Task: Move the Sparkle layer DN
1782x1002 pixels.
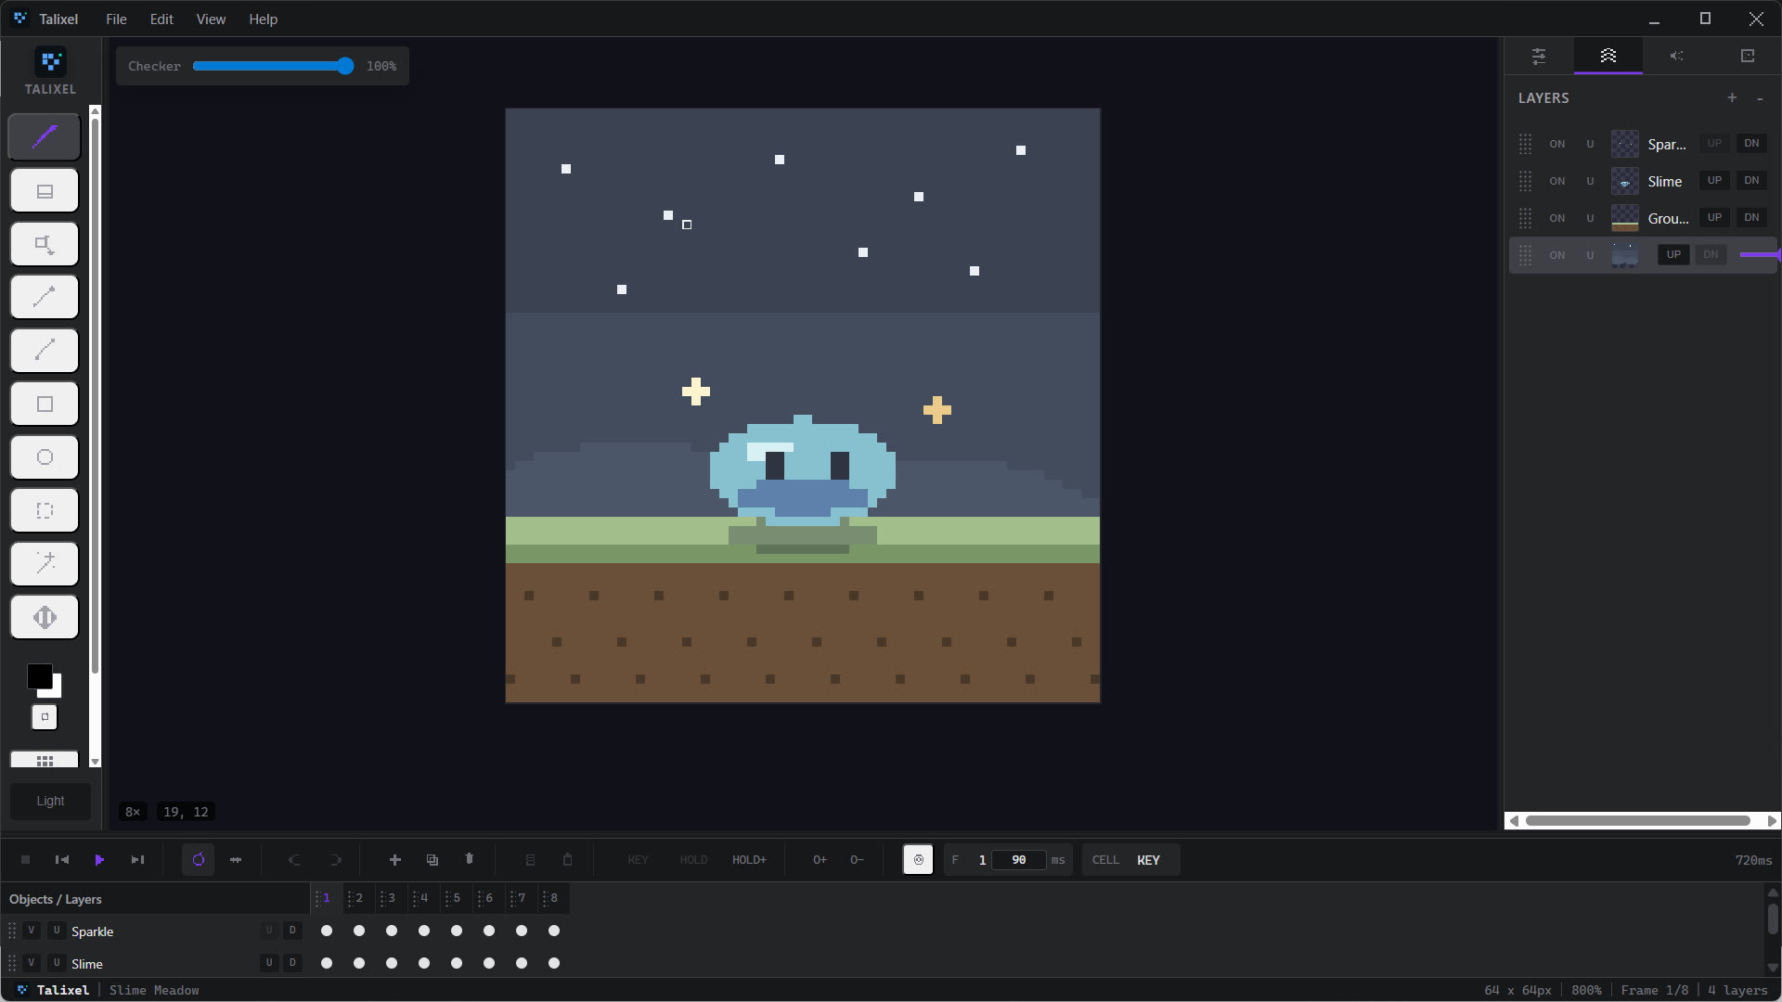Action: click(x=1751, y=144)
